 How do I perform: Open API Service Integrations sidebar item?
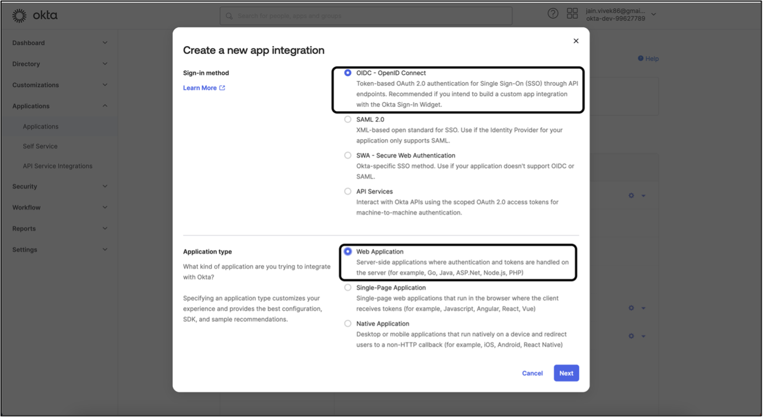click(57, 166)
